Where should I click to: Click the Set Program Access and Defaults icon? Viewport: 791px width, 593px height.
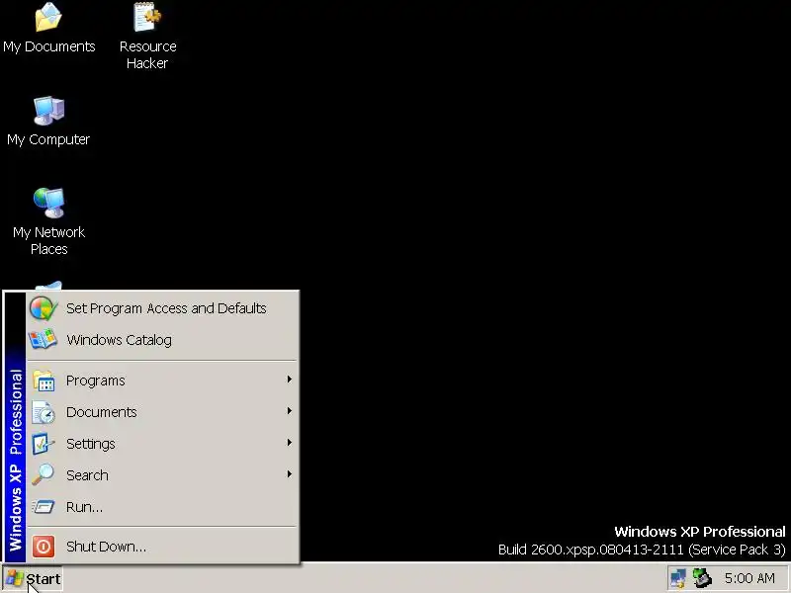pos(44,308)
